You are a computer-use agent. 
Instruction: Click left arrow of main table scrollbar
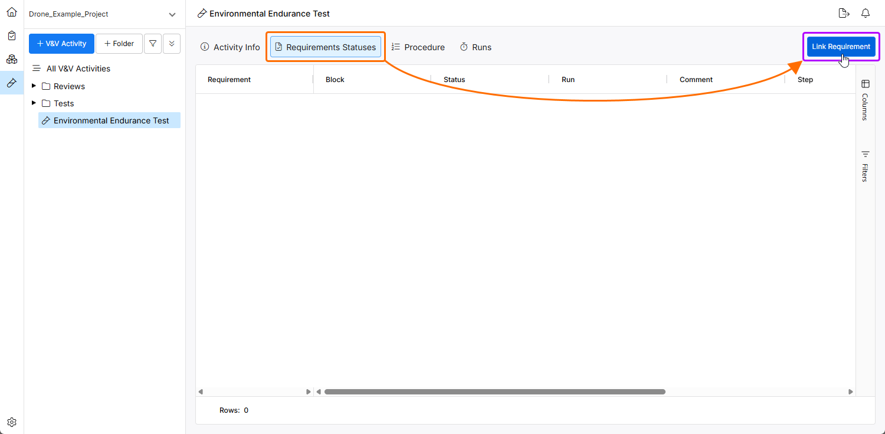click(x=319, y=391)
